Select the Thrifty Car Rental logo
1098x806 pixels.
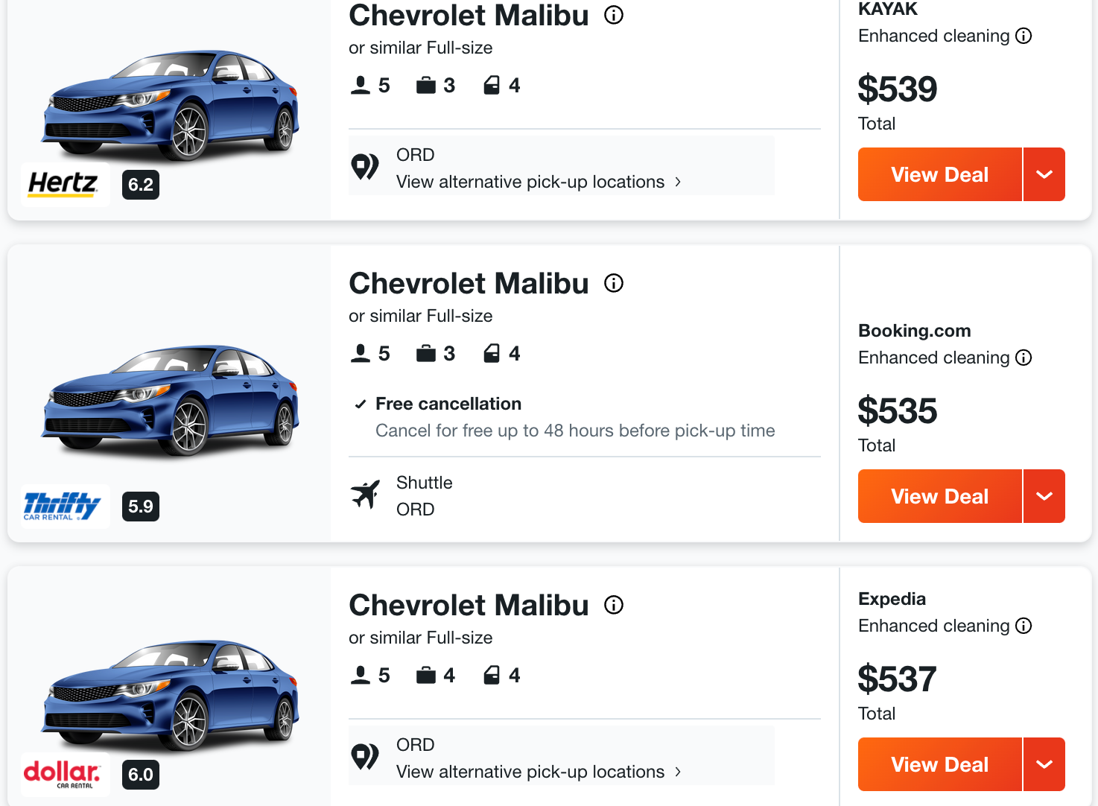click(x=64, y=506)
